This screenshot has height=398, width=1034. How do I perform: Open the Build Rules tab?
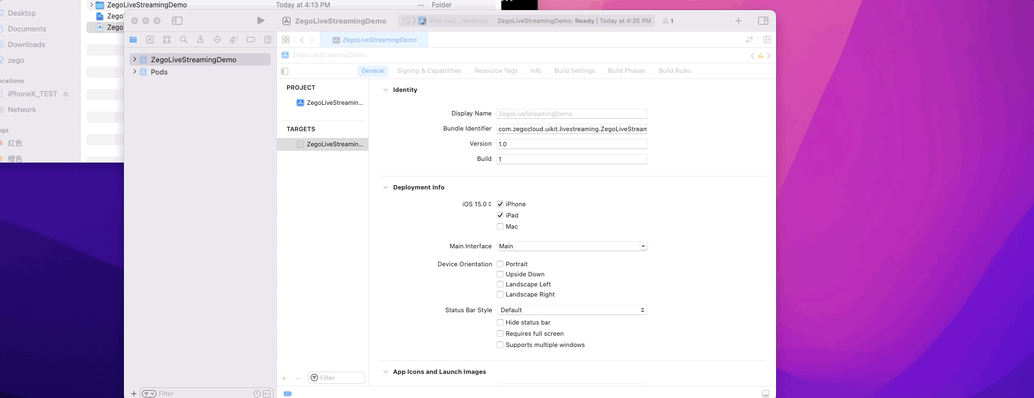point(675,71)
